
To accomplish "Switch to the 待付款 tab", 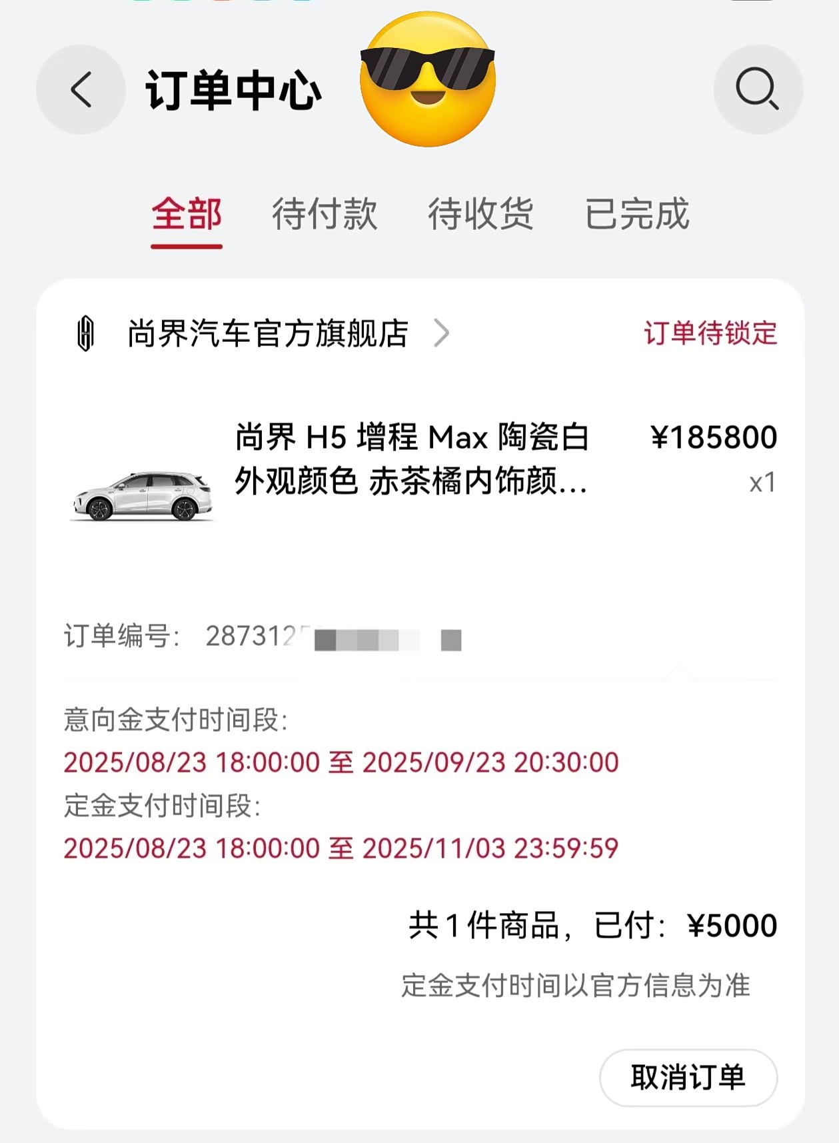I will tap(325, 215).
